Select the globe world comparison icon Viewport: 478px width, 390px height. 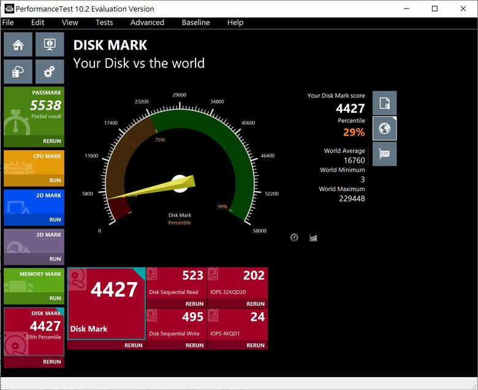click(385, 128)
